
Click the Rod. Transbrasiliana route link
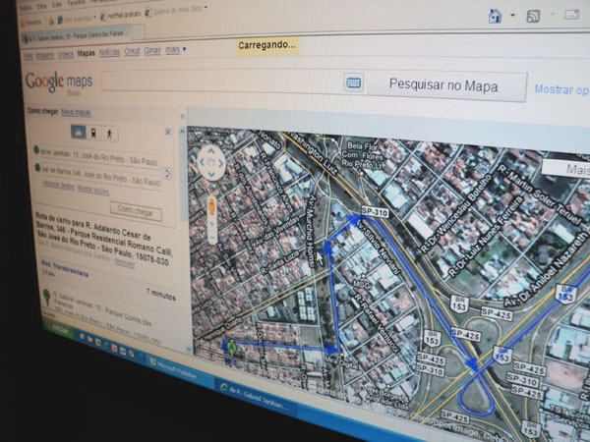(x=65, y=267)
